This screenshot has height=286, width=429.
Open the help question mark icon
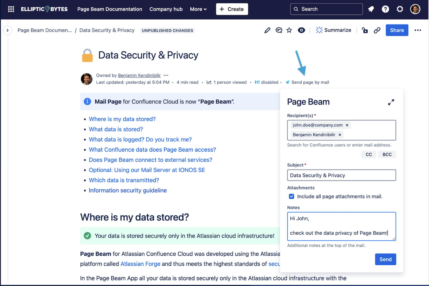click(x=385, y=9)
